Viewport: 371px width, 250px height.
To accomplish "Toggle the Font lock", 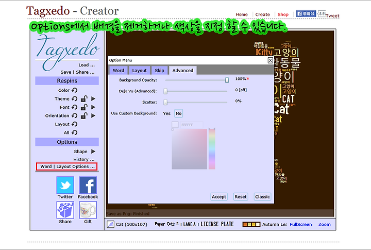I will [84, 107].
